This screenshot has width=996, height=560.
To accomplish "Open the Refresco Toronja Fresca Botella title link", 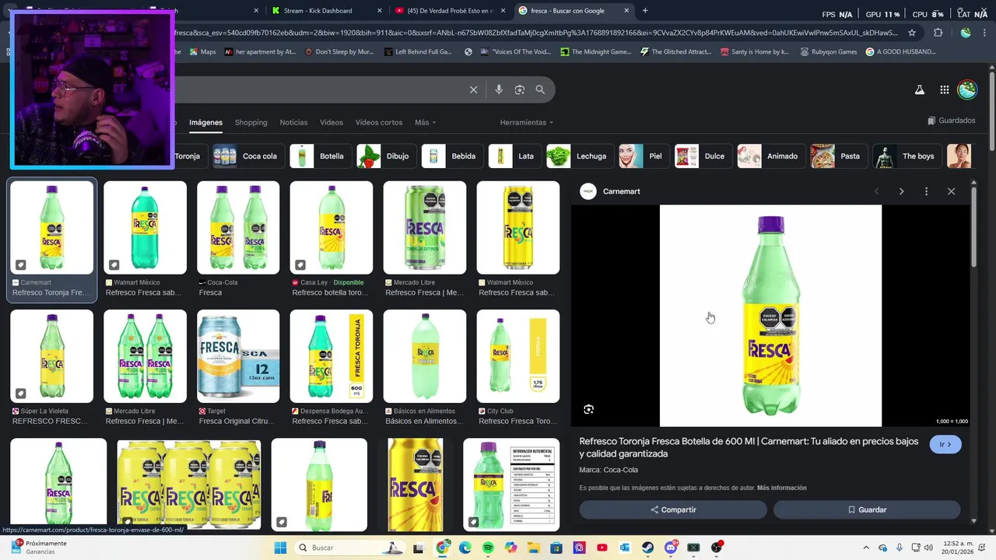I will click(x=749, y=447).
